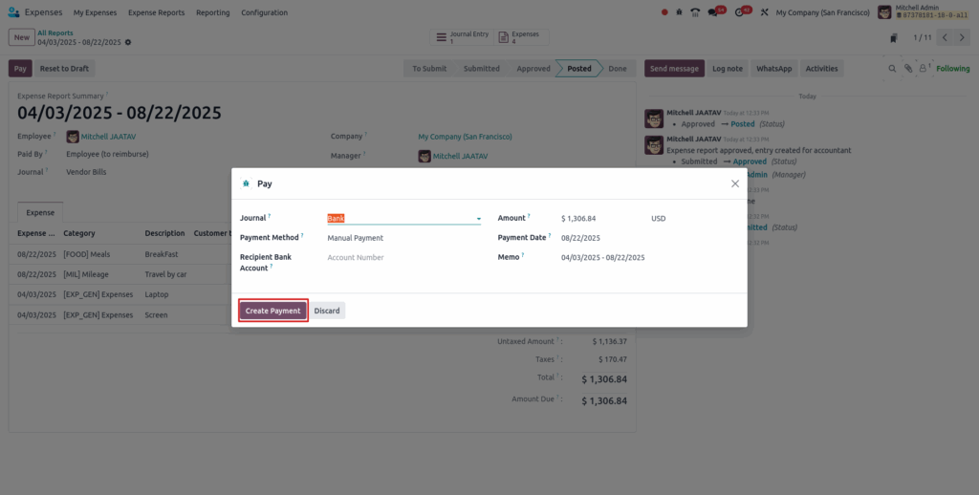Show followers via the person icon
Viewport: 979px width, 495px height.
click(x=923, y=69)
